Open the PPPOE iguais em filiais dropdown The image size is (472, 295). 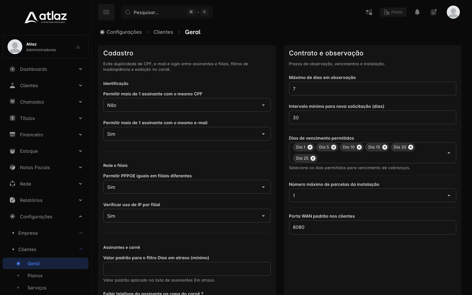click(187, 187)
